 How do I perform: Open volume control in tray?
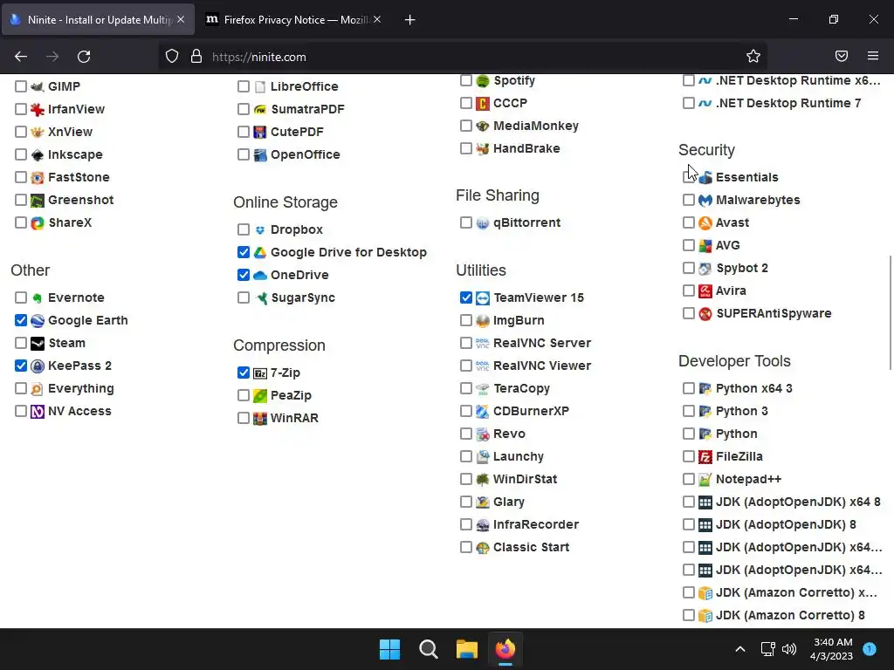pos(789,649)
